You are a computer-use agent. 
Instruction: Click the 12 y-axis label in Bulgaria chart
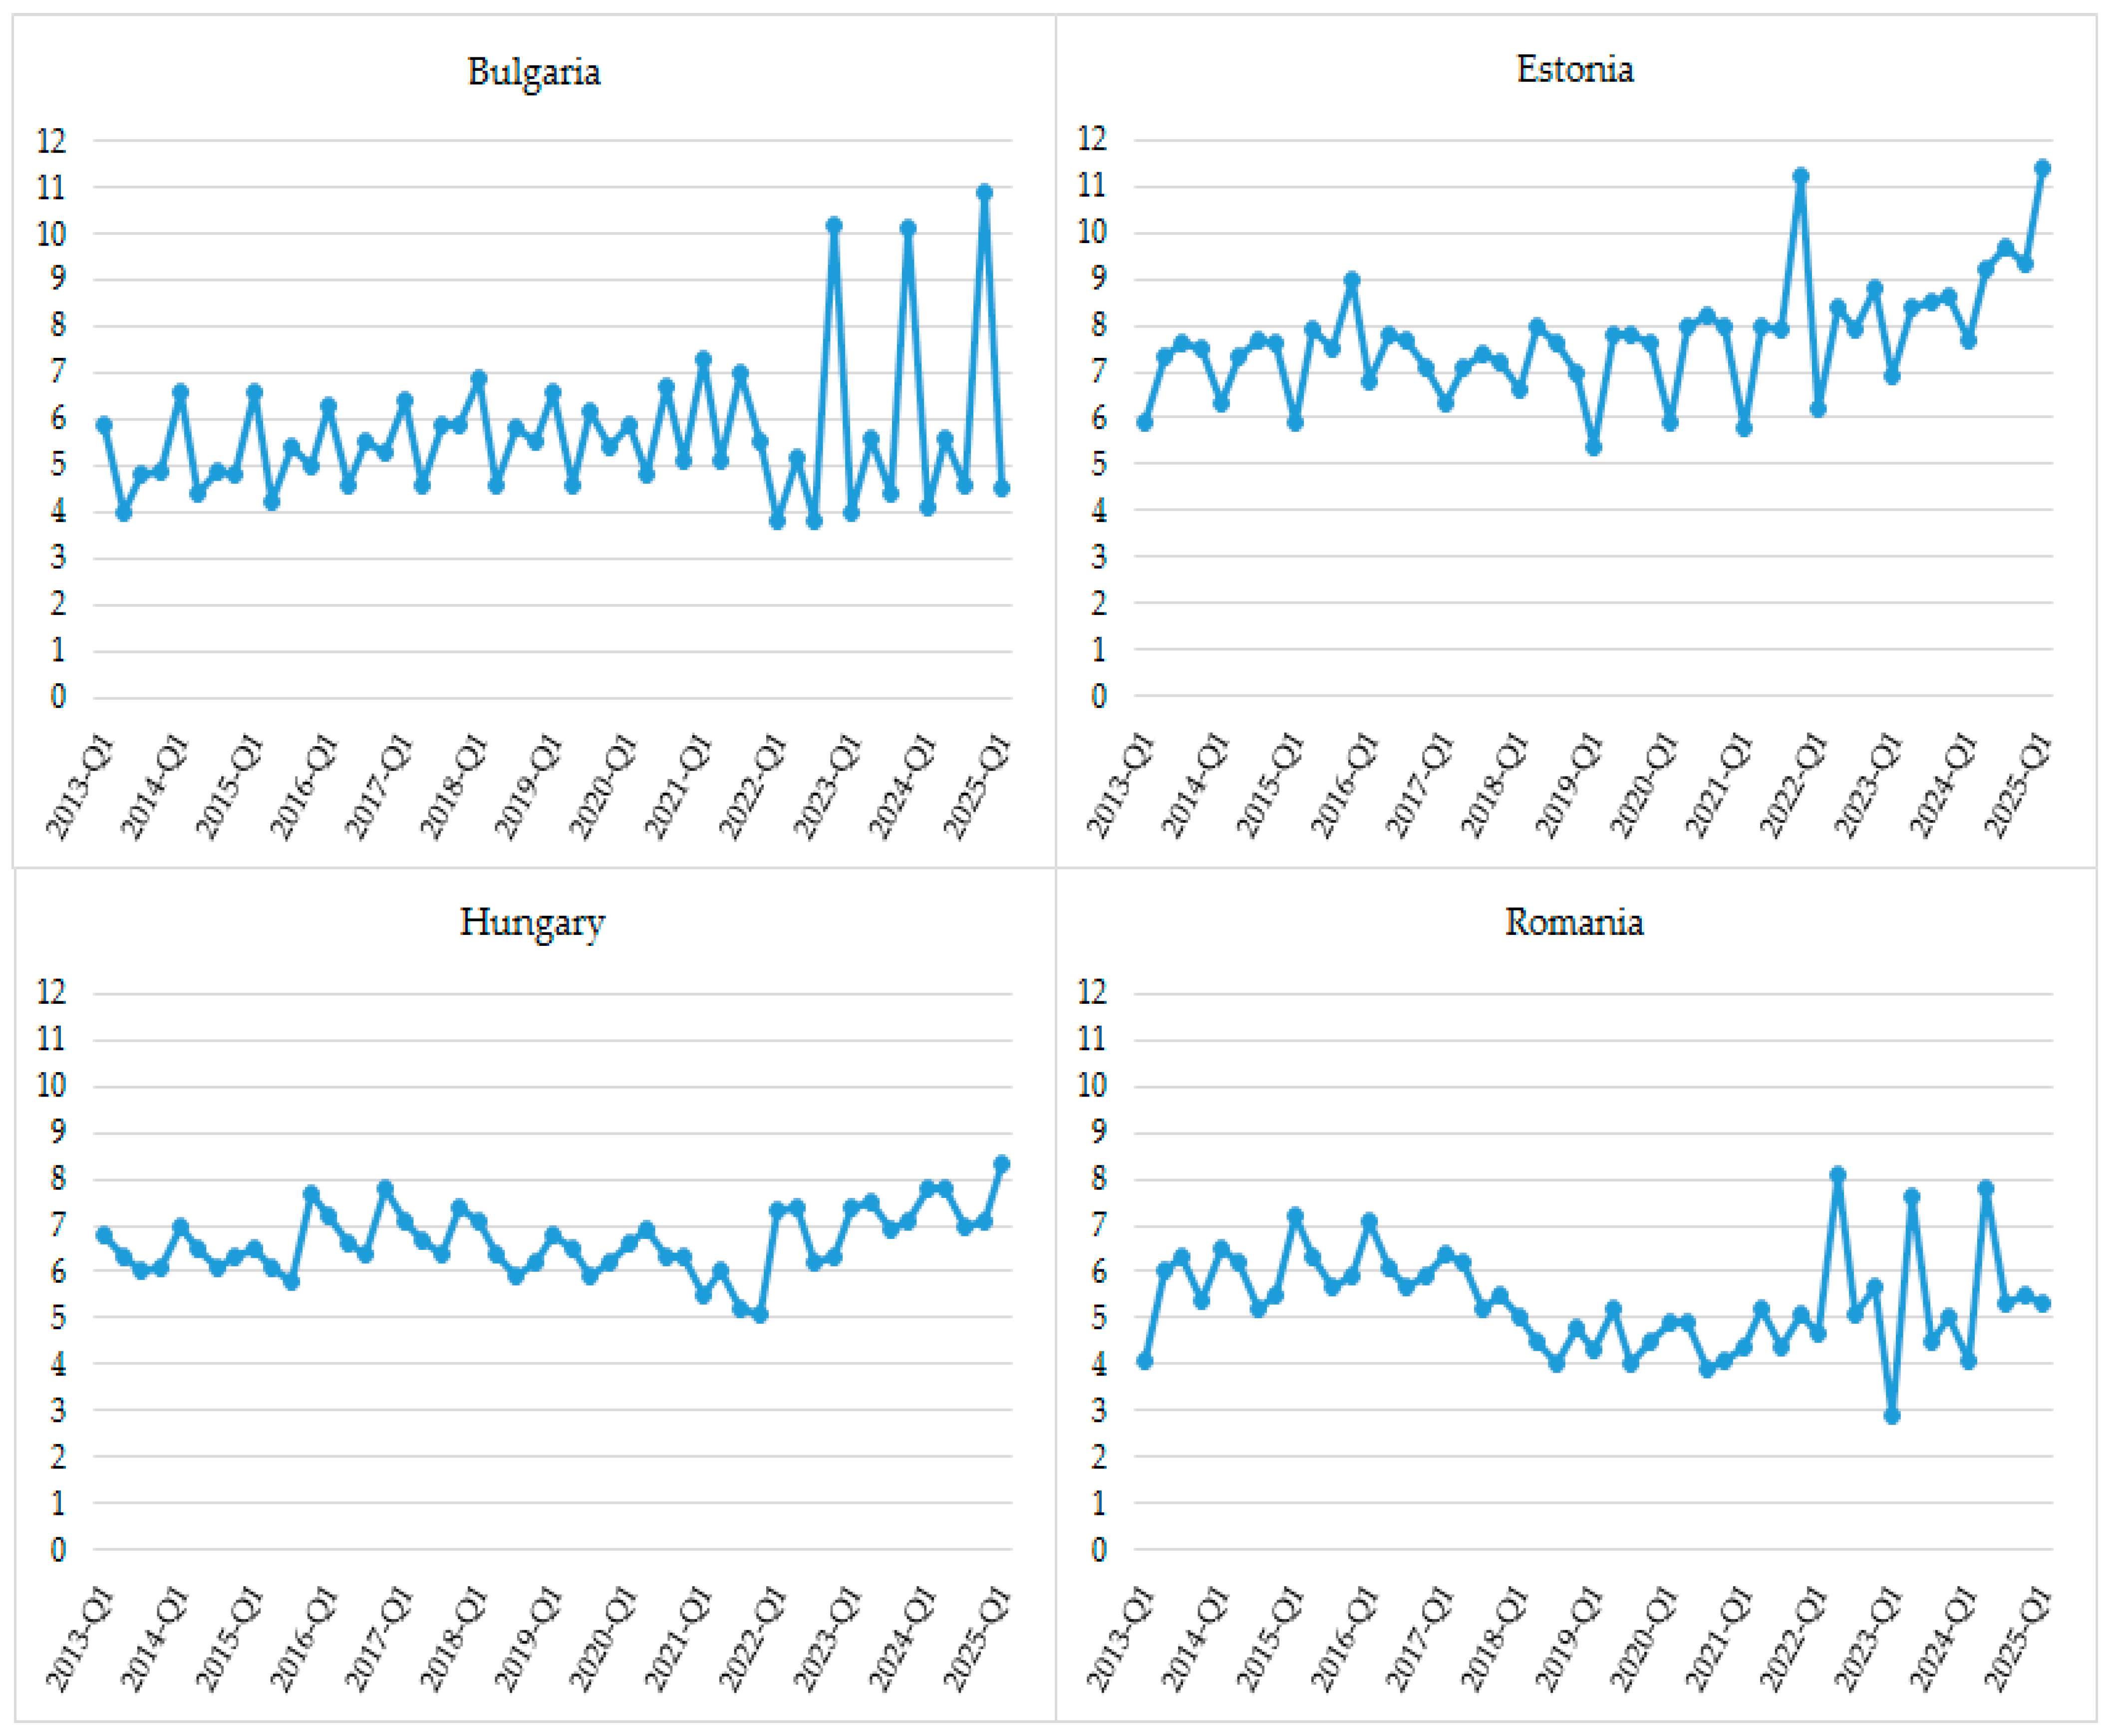[x=52, y=141]
